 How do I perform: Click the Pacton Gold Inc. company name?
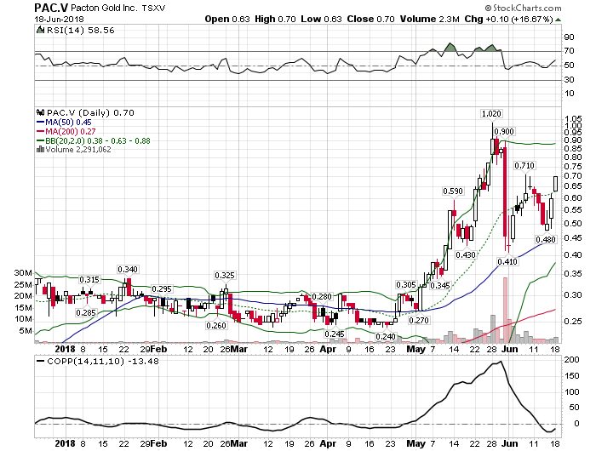pyautogui.click(x=104, y=8)
